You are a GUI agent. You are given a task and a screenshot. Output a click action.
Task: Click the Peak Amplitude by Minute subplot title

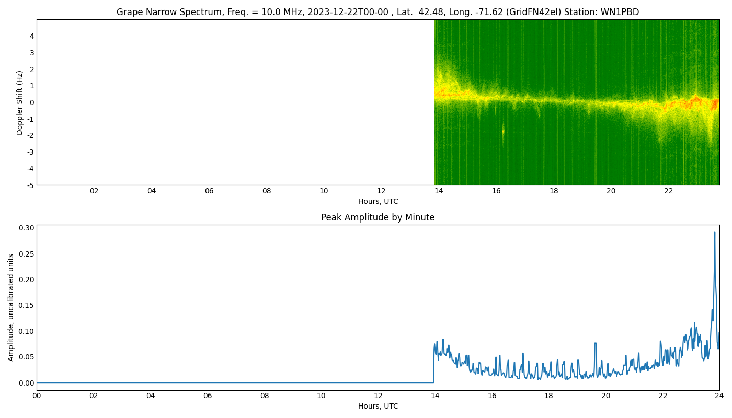pos(379,217)
